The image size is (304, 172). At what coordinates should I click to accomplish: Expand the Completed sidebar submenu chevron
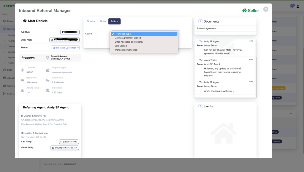(5, 52)
